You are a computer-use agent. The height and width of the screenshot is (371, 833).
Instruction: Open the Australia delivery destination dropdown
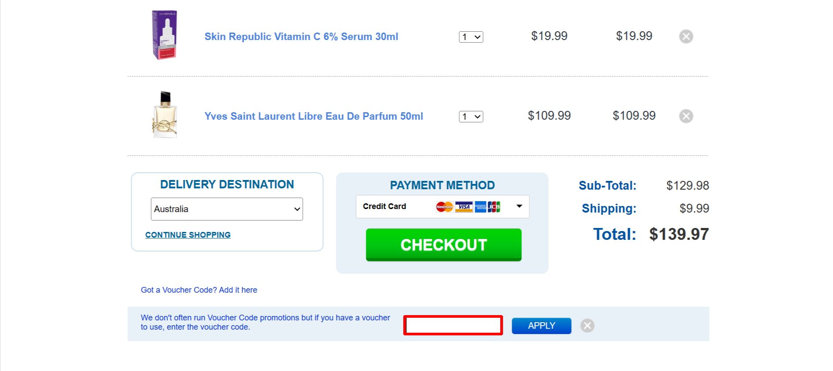point(227,209)
